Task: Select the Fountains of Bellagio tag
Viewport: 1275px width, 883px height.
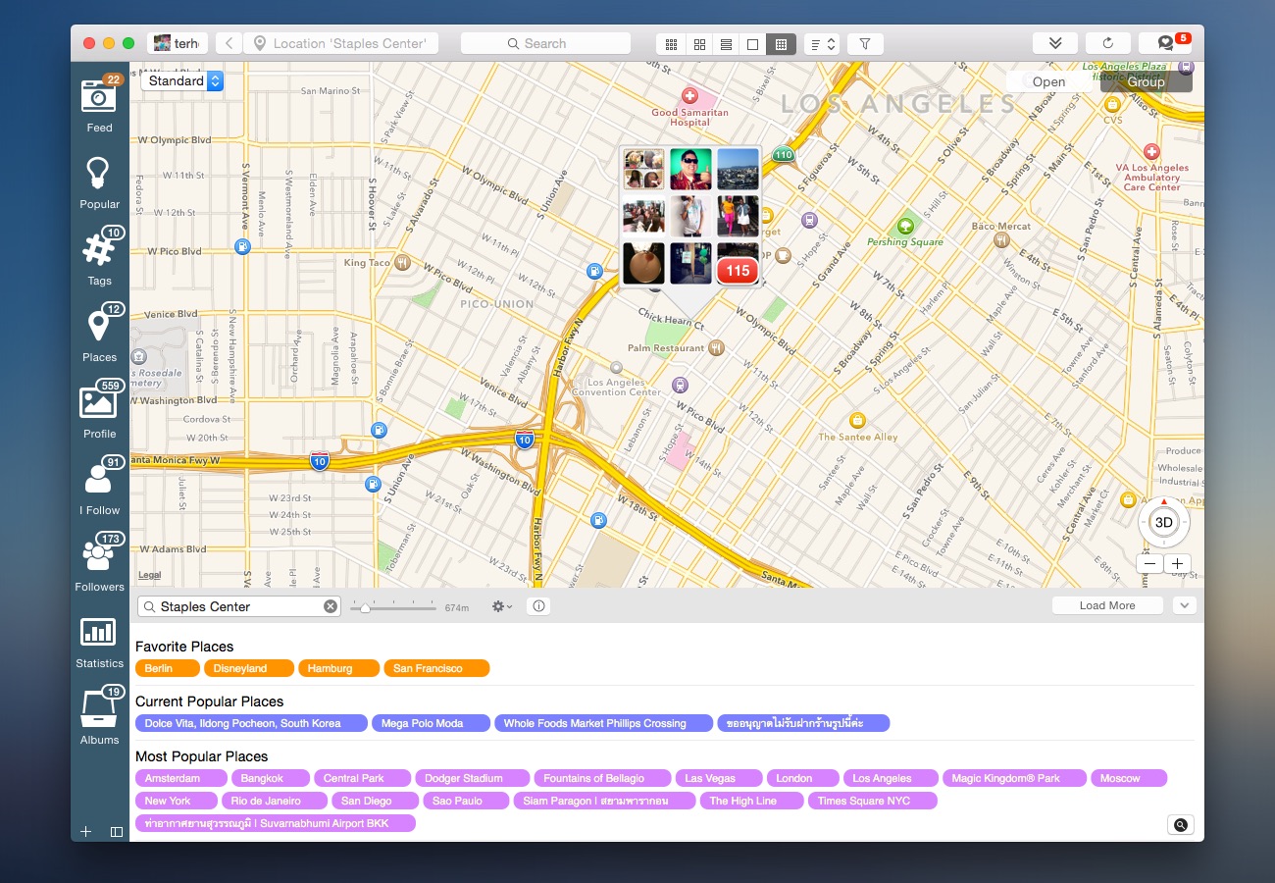Action: [x=602, y=778]
